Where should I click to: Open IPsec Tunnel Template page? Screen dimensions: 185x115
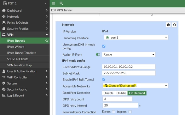(25, 53)
